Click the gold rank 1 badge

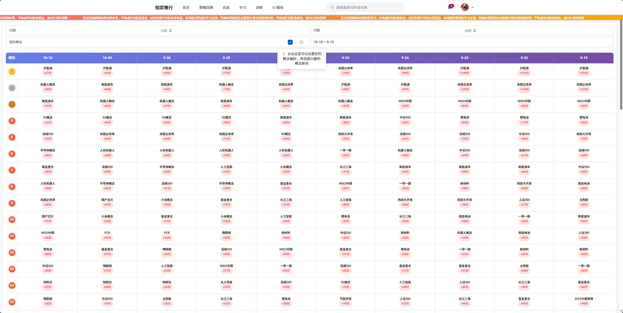[x=12, y=72]
